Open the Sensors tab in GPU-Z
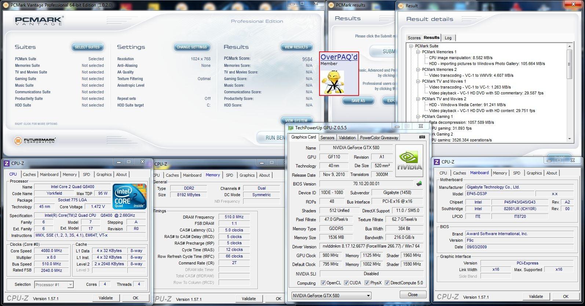Viewport: 585px width, 306px height. click(327, 138)
